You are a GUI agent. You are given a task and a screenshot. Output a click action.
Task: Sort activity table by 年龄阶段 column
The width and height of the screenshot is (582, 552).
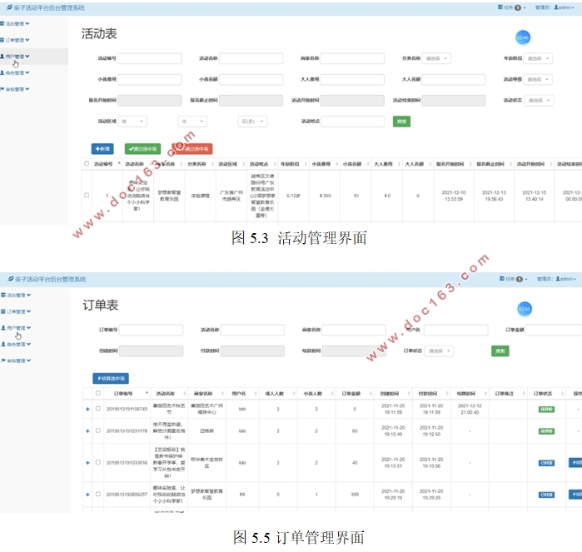(294, 164)
